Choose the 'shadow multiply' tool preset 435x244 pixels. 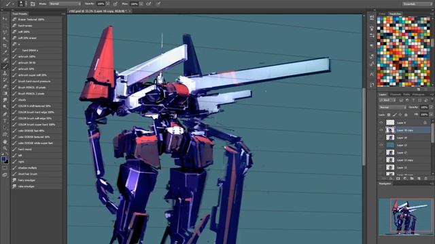(x=36, y=167)
